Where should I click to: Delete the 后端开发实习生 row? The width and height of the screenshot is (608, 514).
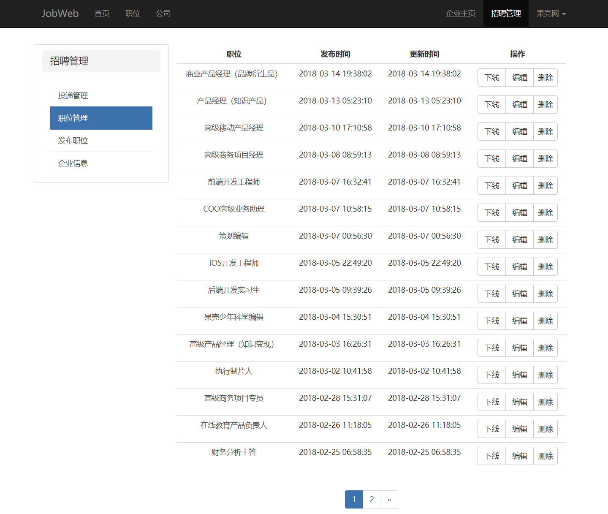pyautogui.click(x=546, y=294)
